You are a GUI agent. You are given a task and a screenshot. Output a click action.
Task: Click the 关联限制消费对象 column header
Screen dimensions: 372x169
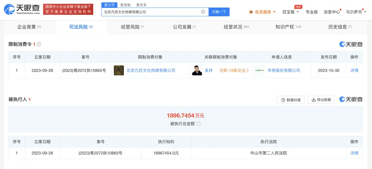[221, 57]
